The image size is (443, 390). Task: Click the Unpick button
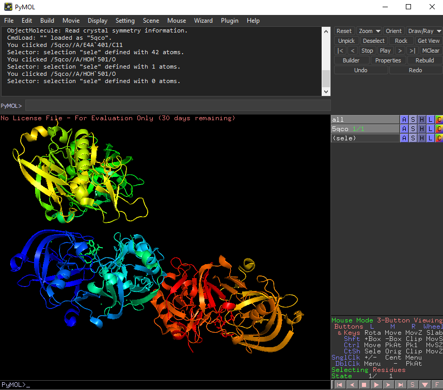(x=346, y=41)
